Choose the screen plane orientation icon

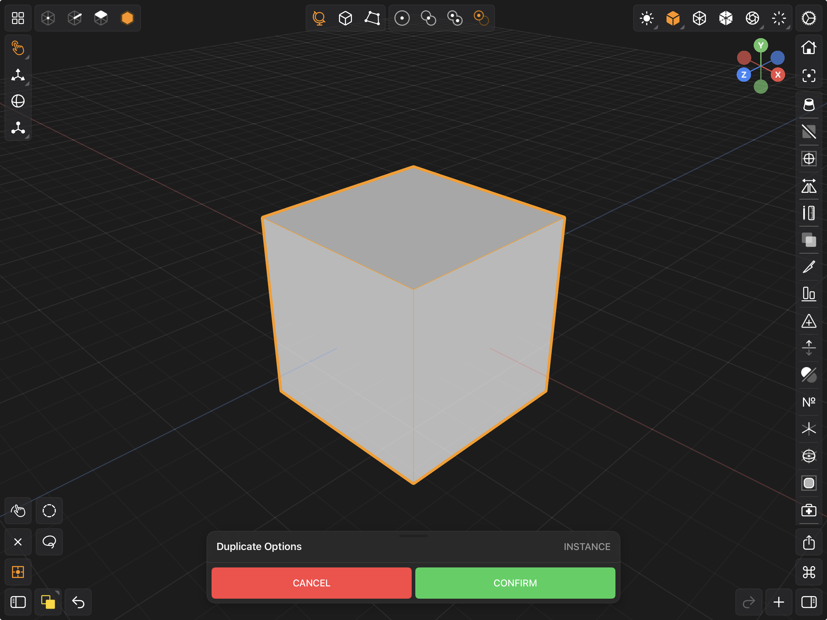pos(372,18)
